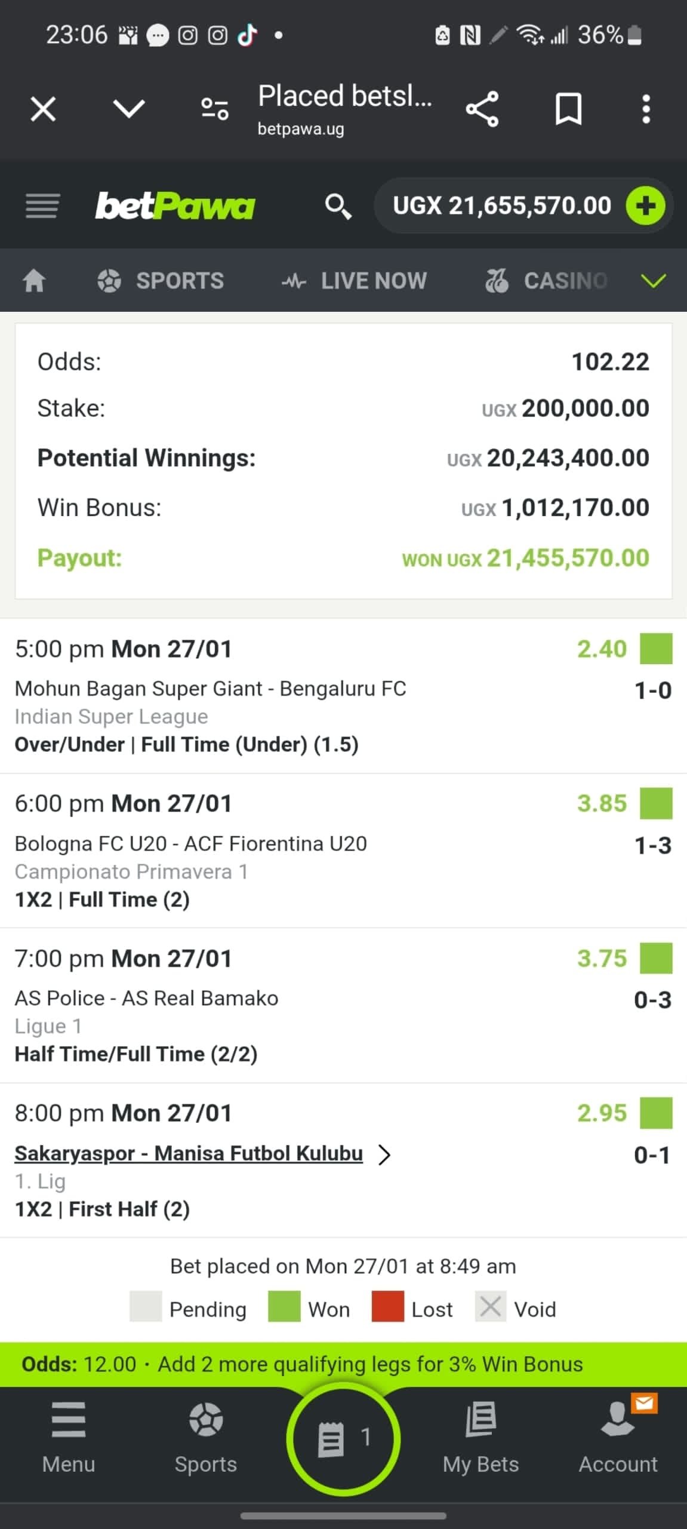The height and width of the screenshot is (1529, 687).
Task: Expand Sakaryaspor match details arrow
Action: click(x=385, y=1155)
